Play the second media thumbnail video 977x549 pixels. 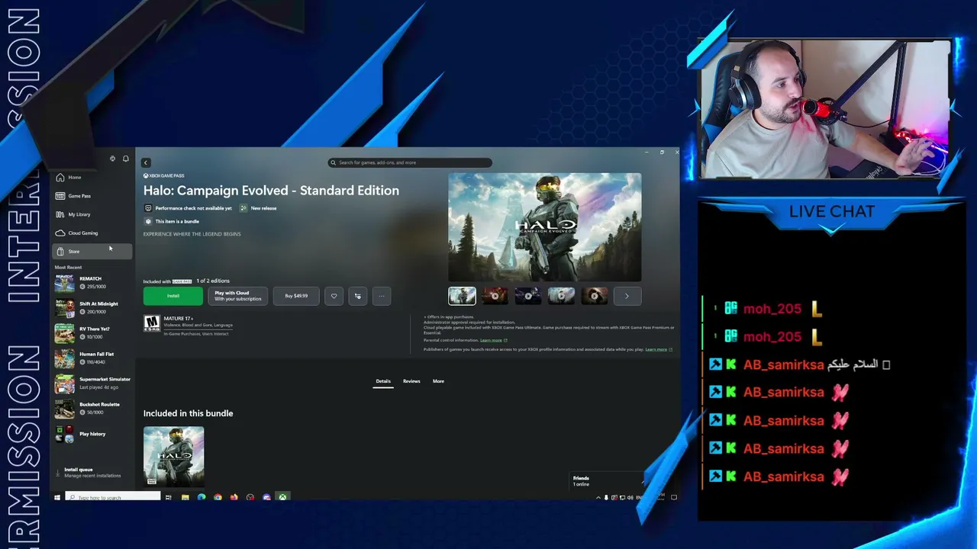[x=495, y=296]
